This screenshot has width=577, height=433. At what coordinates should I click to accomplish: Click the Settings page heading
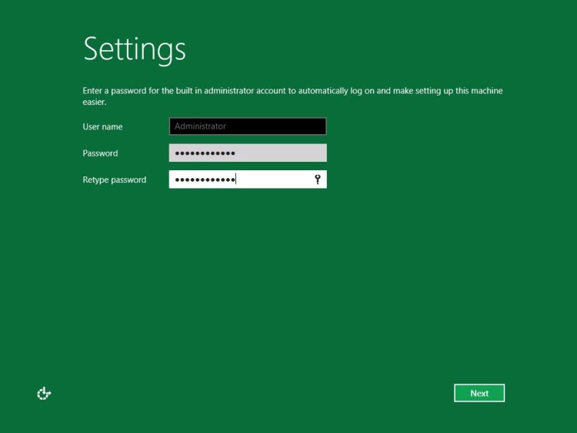(x=135, y=49)
